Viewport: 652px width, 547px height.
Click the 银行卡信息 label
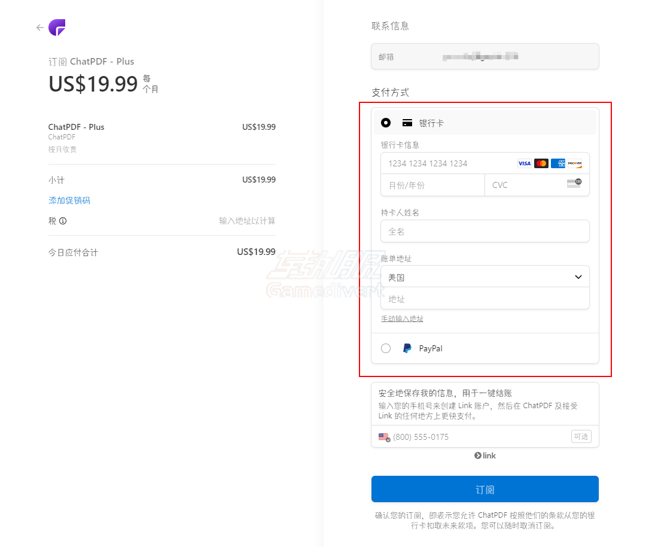(400, 145)
